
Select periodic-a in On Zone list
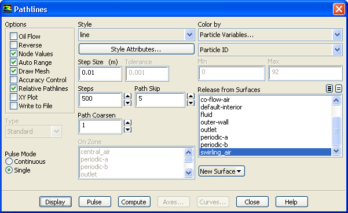point(132,159)
